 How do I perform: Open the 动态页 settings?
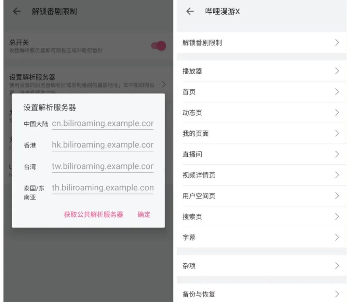click(261, 113)
